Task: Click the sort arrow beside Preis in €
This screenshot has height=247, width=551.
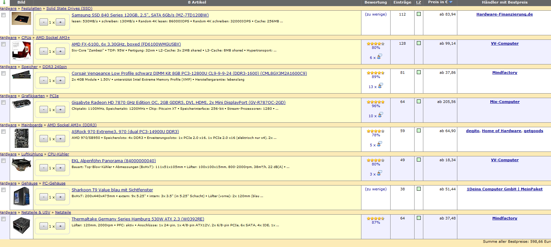Action: click(x=451, y=2)
